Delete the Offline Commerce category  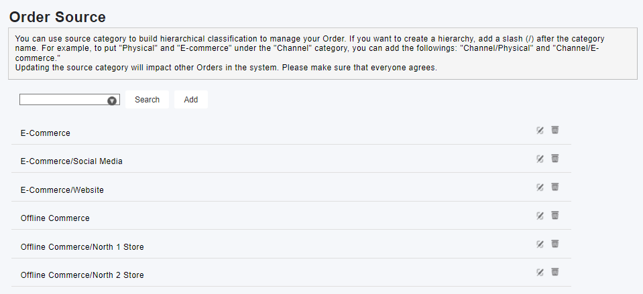(x=555, y=215)
